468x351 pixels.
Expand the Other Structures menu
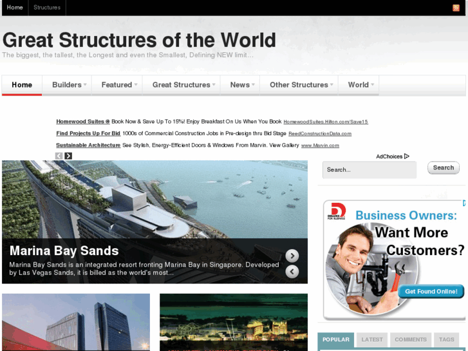tap(299, 85)
